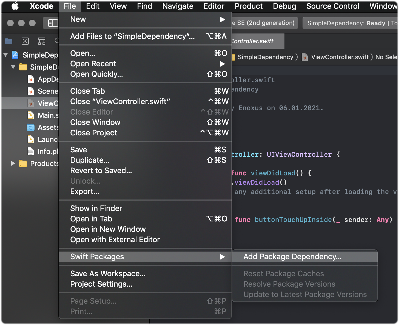Expand the New submenu
The image size is (399, 325).
pyautogui.click(x=145, y=19)
